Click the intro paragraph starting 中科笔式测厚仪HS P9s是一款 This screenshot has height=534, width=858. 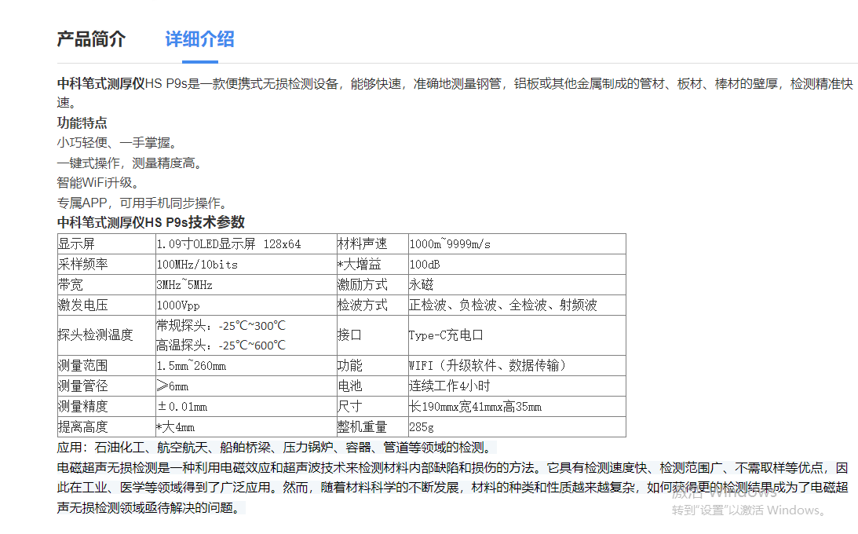coord(455,93)
